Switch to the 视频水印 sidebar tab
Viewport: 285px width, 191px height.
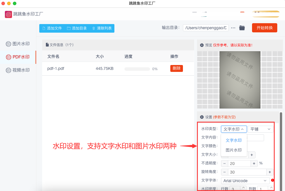click(x=18, y=70)
